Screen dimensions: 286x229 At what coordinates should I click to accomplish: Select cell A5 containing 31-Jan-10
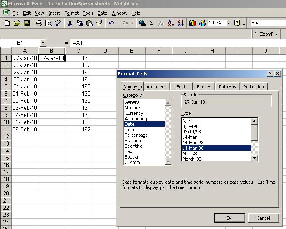pyautogui.click(x=25, y=86)
